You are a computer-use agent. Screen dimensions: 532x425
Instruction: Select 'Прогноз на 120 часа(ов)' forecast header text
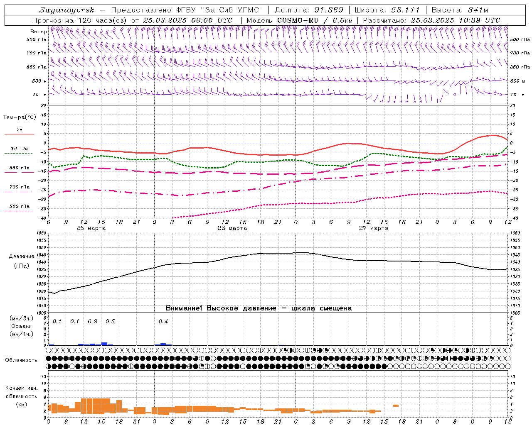(80, 20)
